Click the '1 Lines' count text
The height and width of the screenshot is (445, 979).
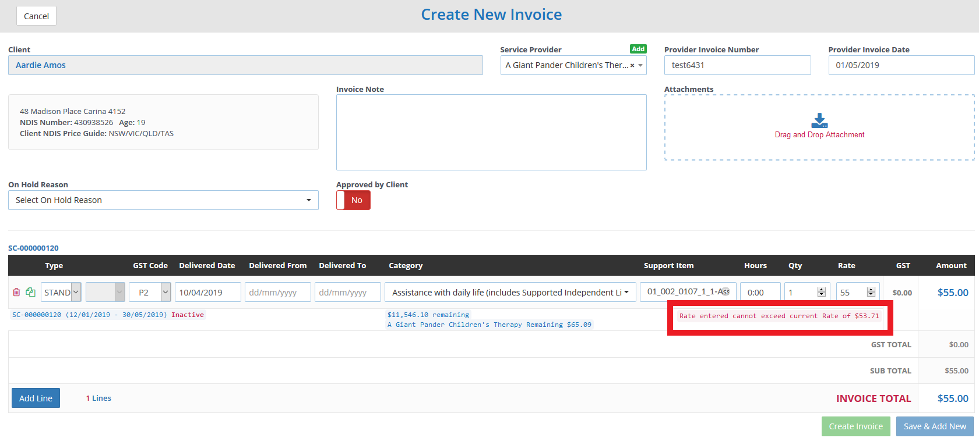(x=98, y=398)
